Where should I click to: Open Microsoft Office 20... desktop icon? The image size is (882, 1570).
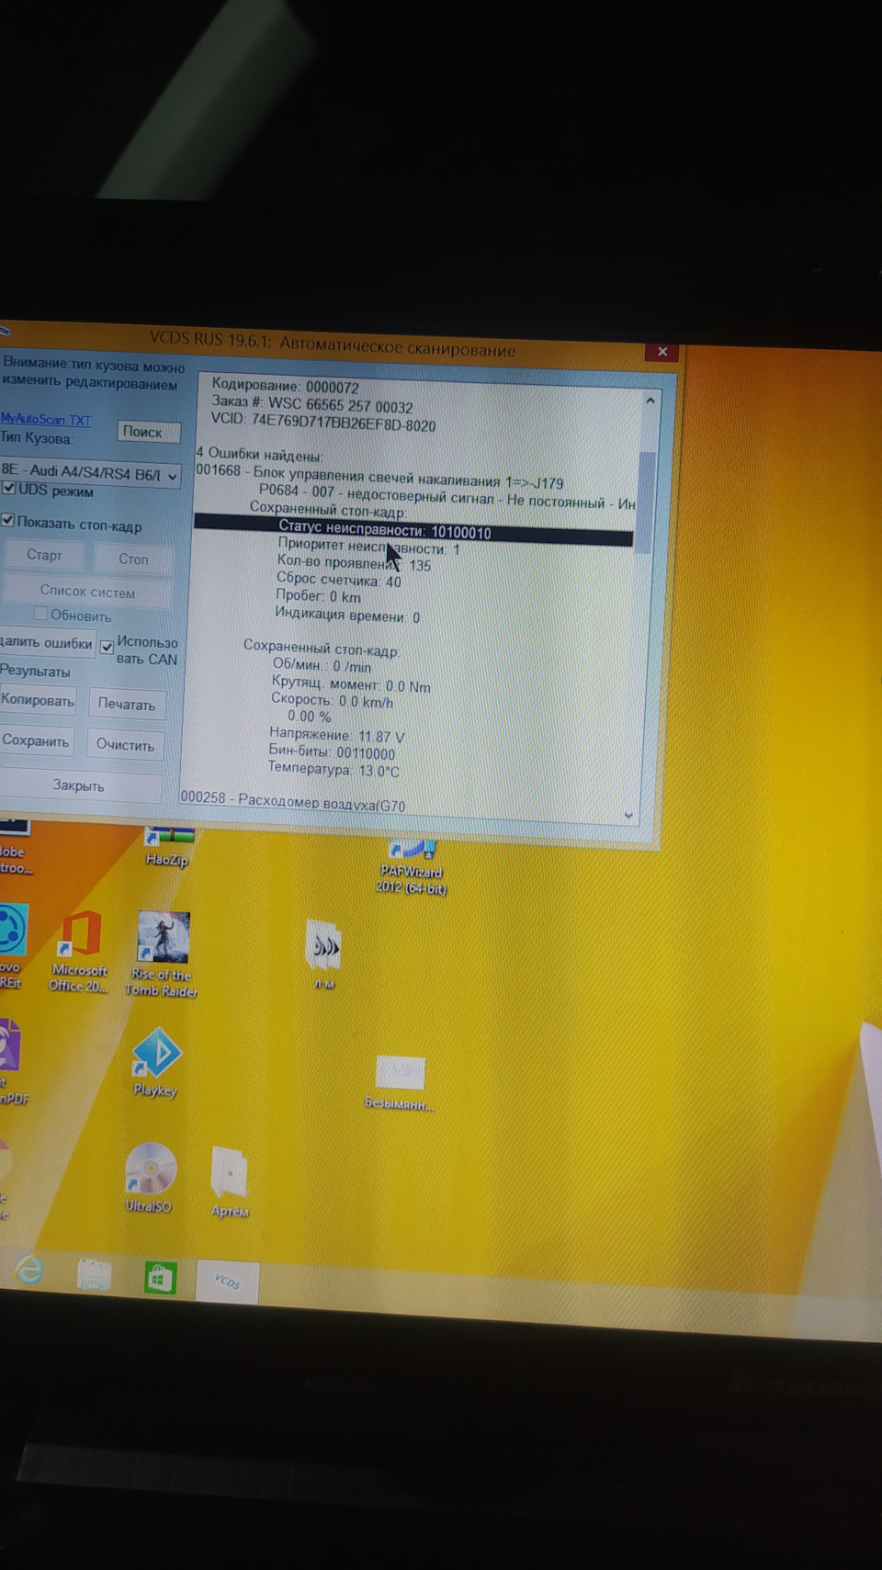79,952
